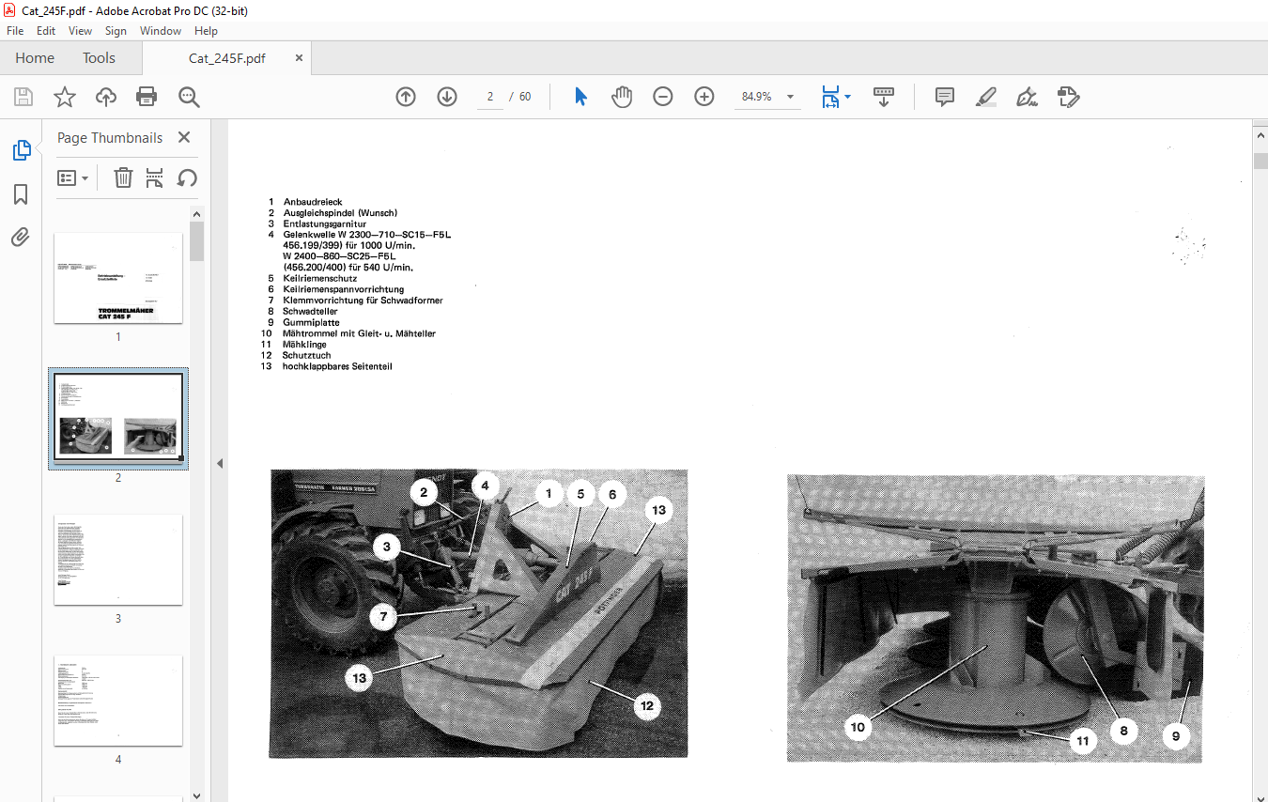1268x802 pixels.
Task: Rotate page icon in thumbnails panel
Action: (x=187, y=177)
